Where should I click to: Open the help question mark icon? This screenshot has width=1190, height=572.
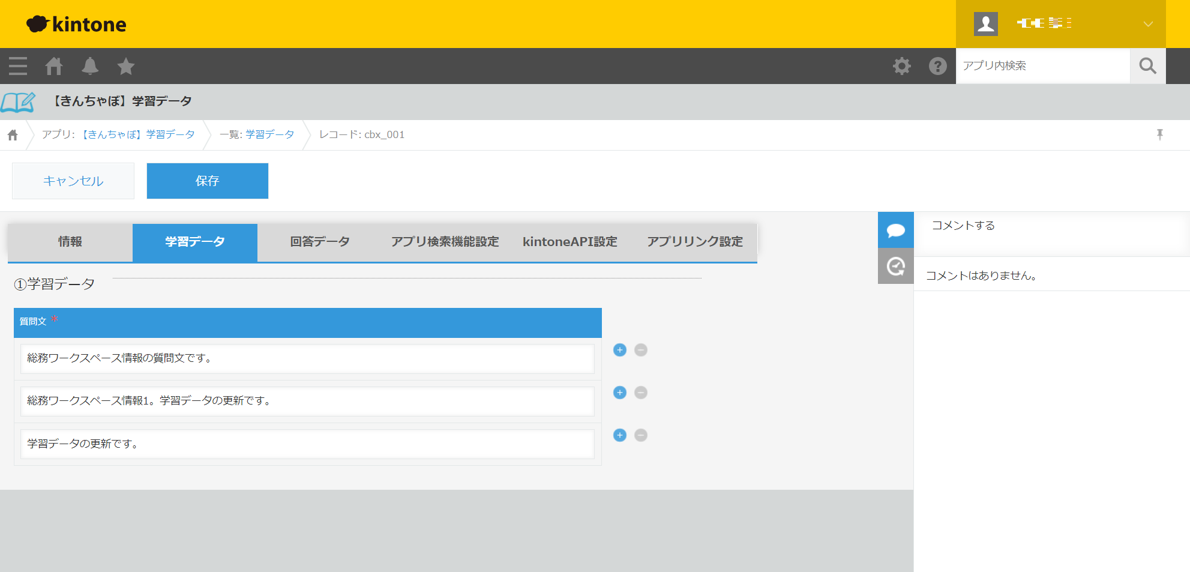click(x=937, y=66)
